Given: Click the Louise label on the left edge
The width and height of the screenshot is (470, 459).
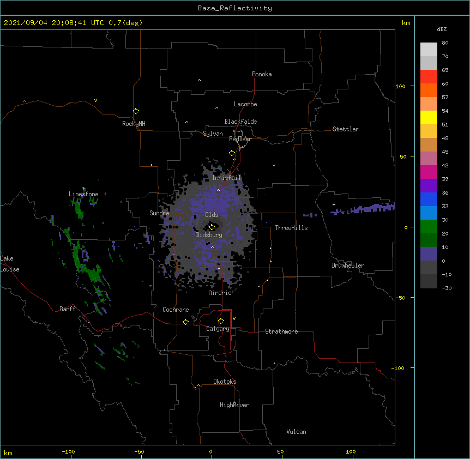Looking at the screenshot, I should (x=10, y=269).
